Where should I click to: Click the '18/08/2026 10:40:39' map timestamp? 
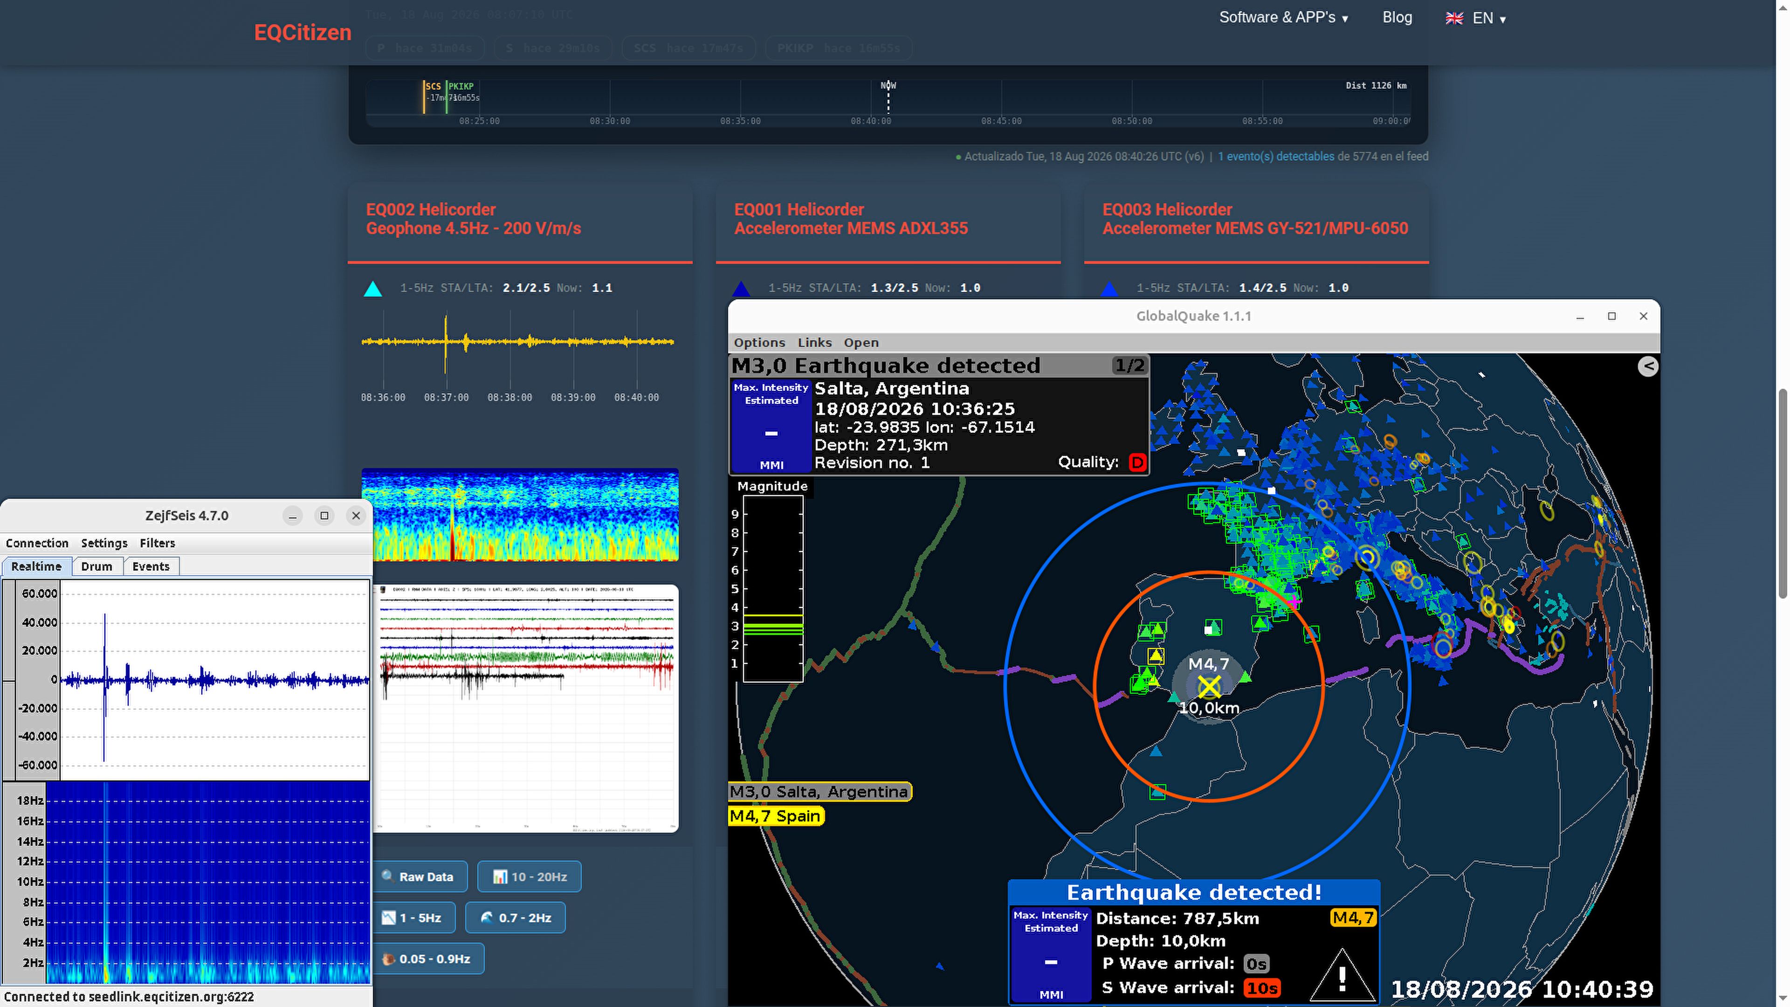1522,989
